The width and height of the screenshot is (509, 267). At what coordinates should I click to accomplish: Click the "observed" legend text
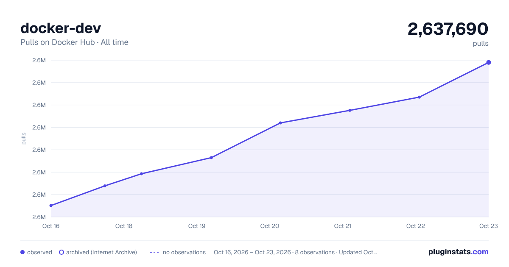[x=39, y=252]
